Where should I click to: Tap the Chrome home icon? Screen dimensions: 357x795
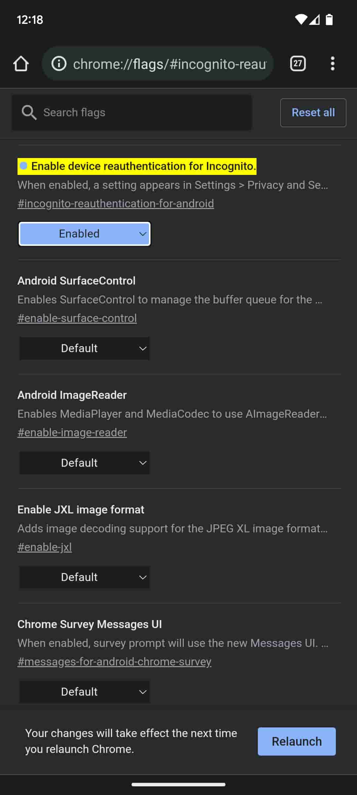[x=21, y=64]
